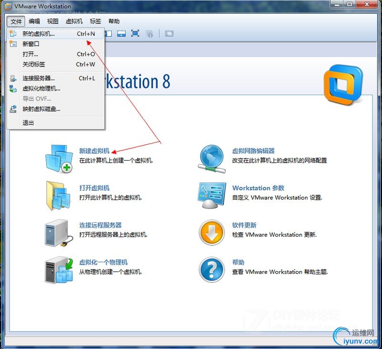Image resolution: width=382 pixels, height=349 pixels.
Task: Click text 检查 VMware Workstation 更新.
Action: (274, 235)
